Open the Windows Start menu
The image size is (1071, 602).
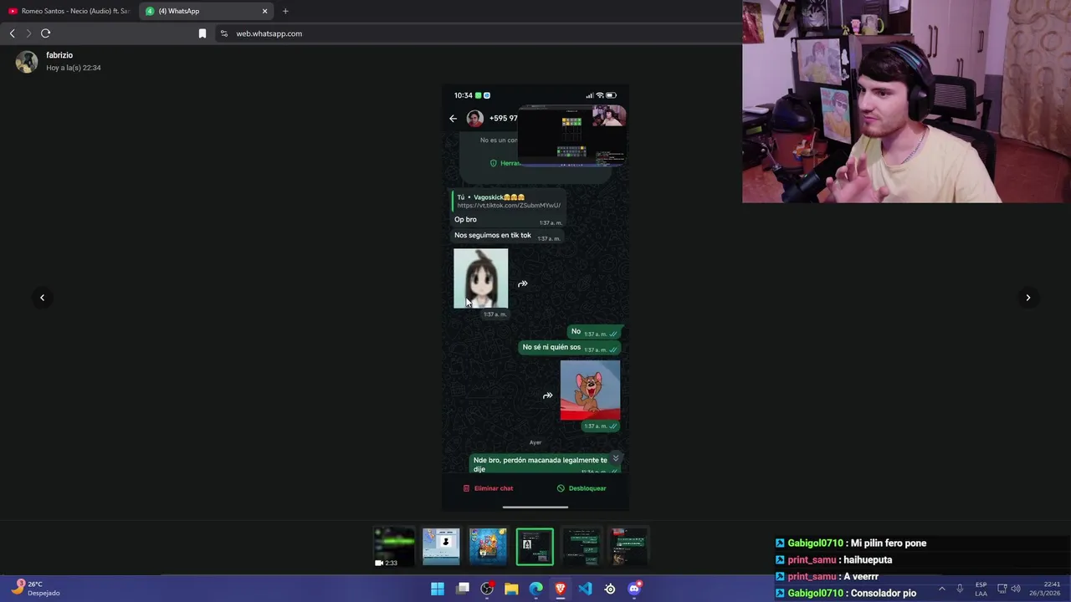(x=438, y=589)
